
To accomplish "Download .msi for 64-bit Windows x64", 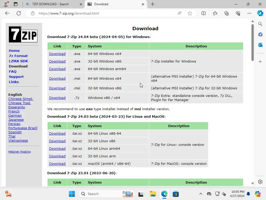I will [x=57, y=78].
